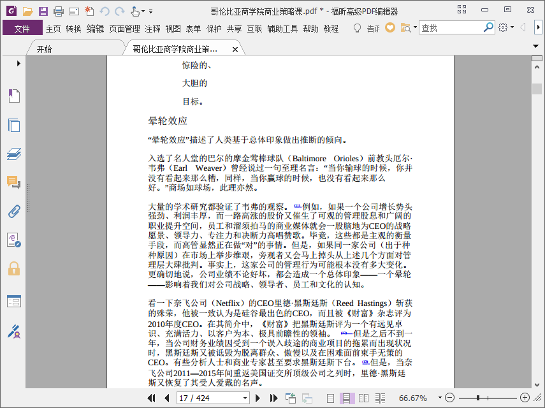Open the digital signatures panel icon
545x408 pixels.
(14, 240)
